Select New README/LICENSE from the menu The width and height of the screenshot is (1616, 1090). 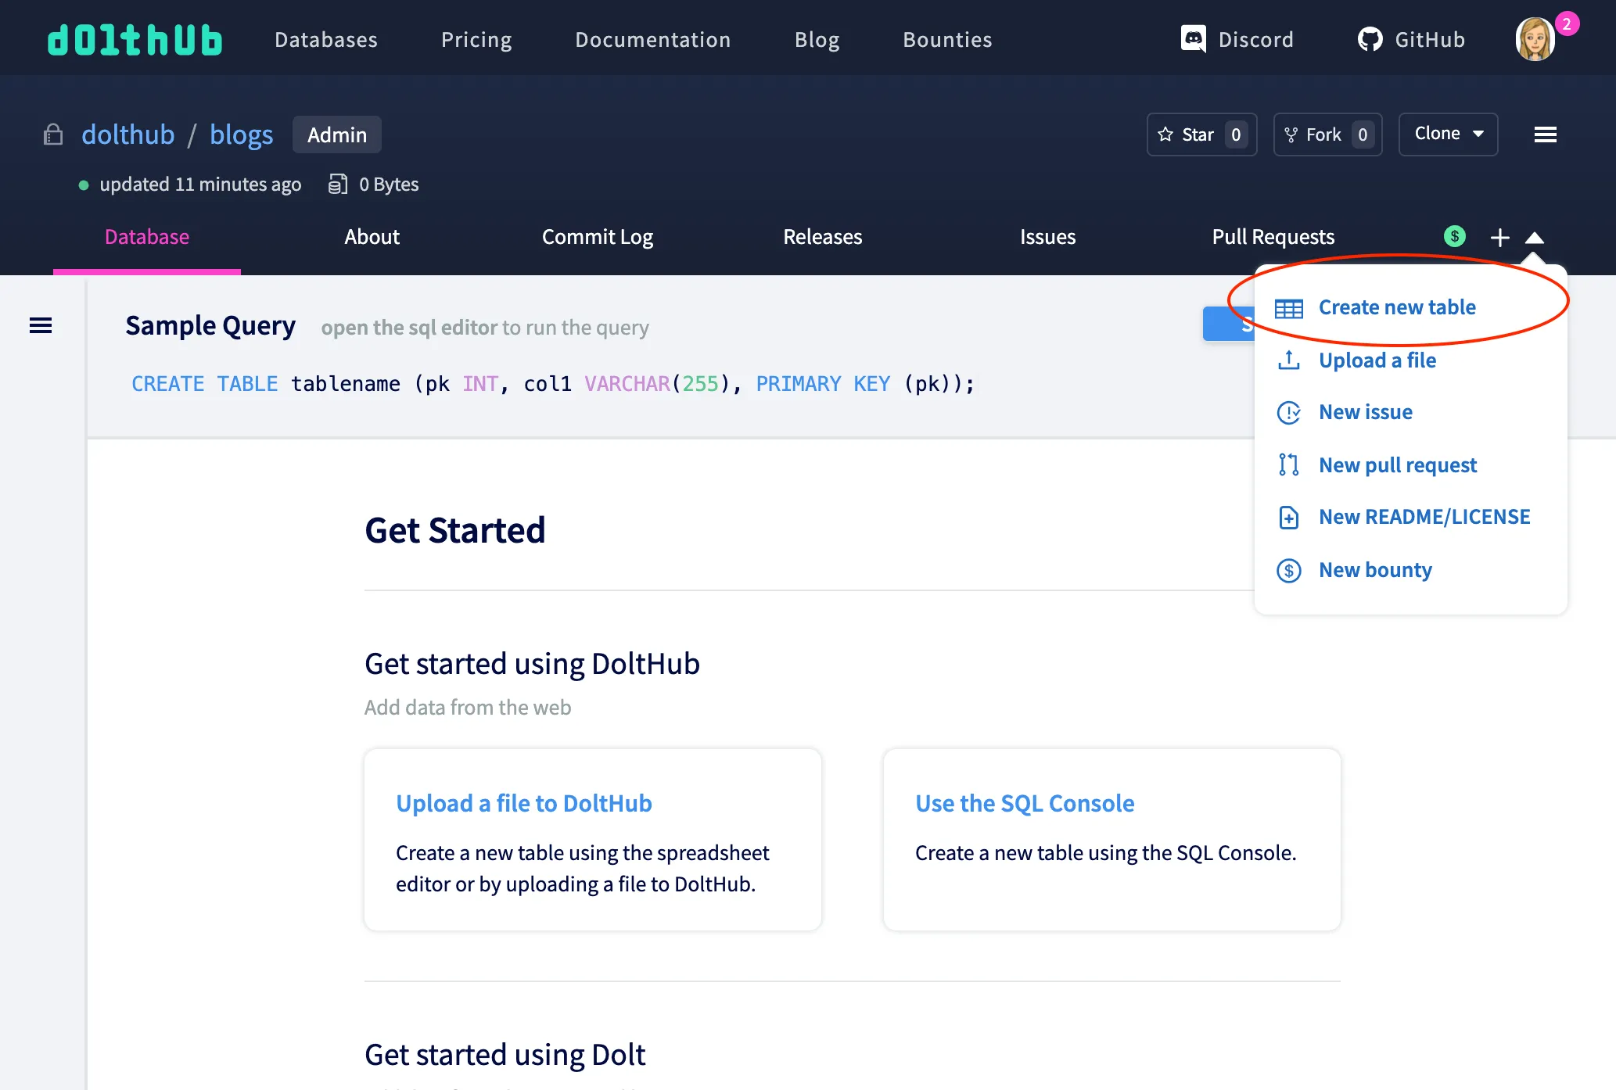1424,516
